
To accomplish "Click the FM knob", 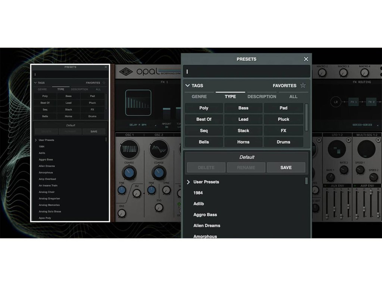I will (x=137, y=193).
